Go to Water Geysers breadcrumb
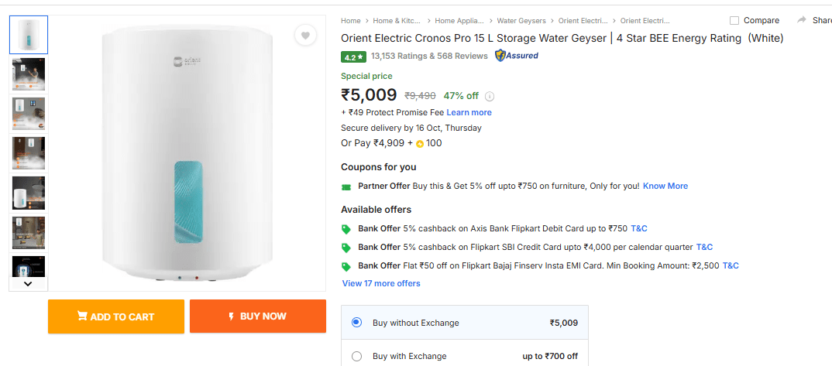The width and height of the screenshot is (832, 366). click(521, 21)
